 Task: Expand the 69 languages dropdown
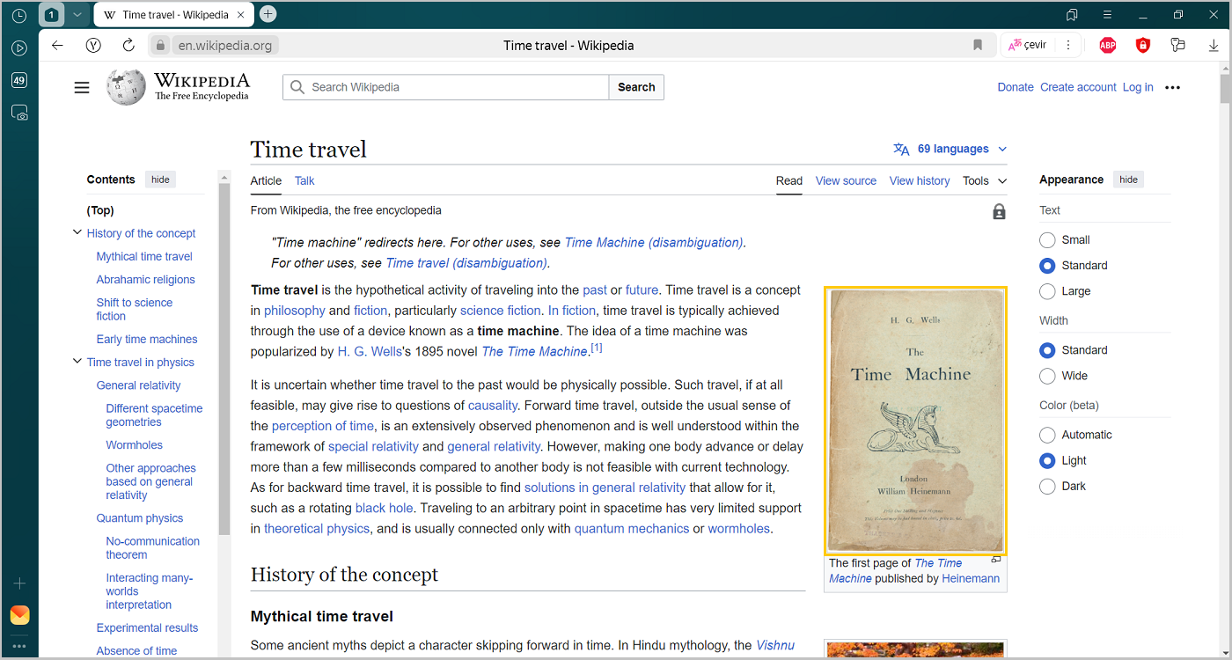[950, 149]
